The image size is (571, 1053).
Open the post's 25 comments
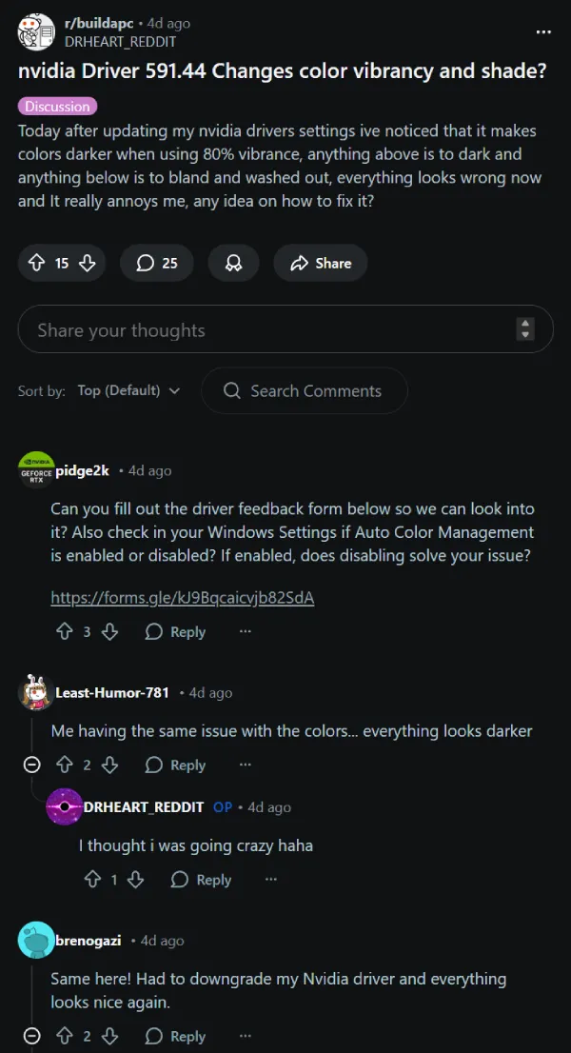[157, 264]
